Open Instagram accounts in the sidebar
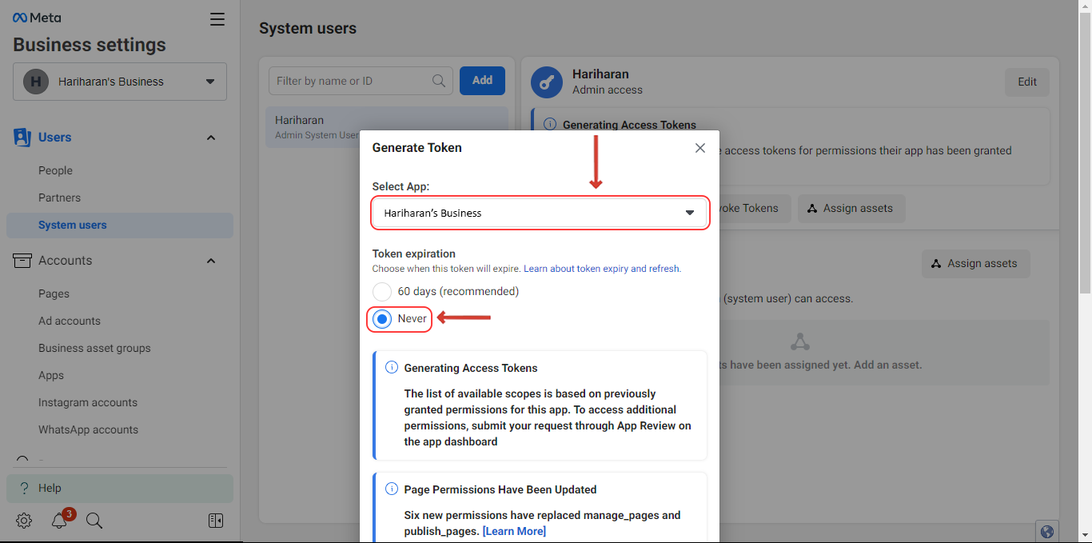Viewport: 1092px width, 543px height. pyautogui.click(x=88, y=402)
